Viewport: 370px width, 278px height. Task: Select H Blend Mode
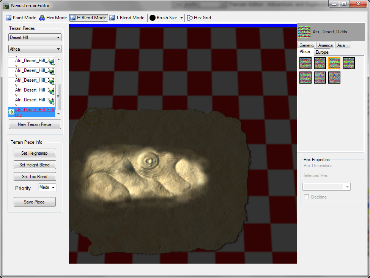88,18
